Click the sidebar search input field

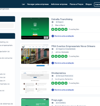point(7,25)
